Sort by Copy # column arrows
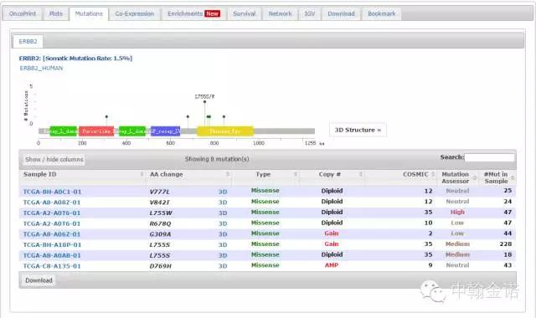 click(x=361, y=174)
